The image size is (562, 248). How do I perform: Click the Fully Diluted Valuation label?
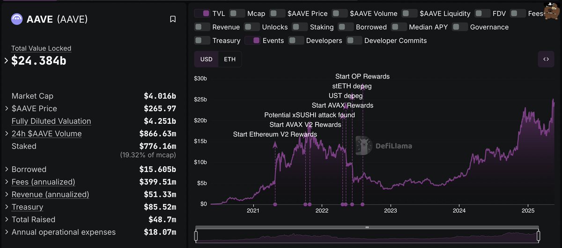pos(51,121)
